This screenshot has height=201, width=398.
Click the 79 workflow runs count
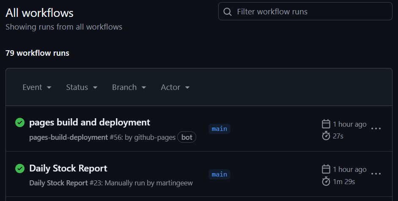tap(37, 53)
